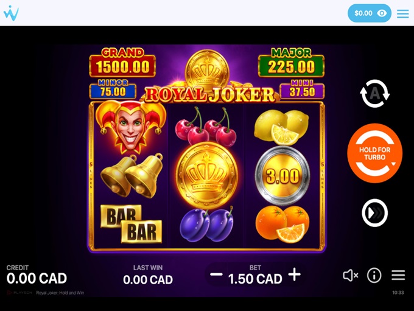Click the $0.00 balance pill

coord(370,13)
